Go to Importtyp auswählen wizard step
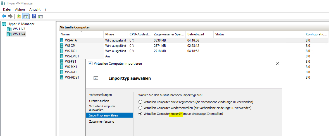The height and width of the screenshot is (136, 329). click(x=109, y=115)
